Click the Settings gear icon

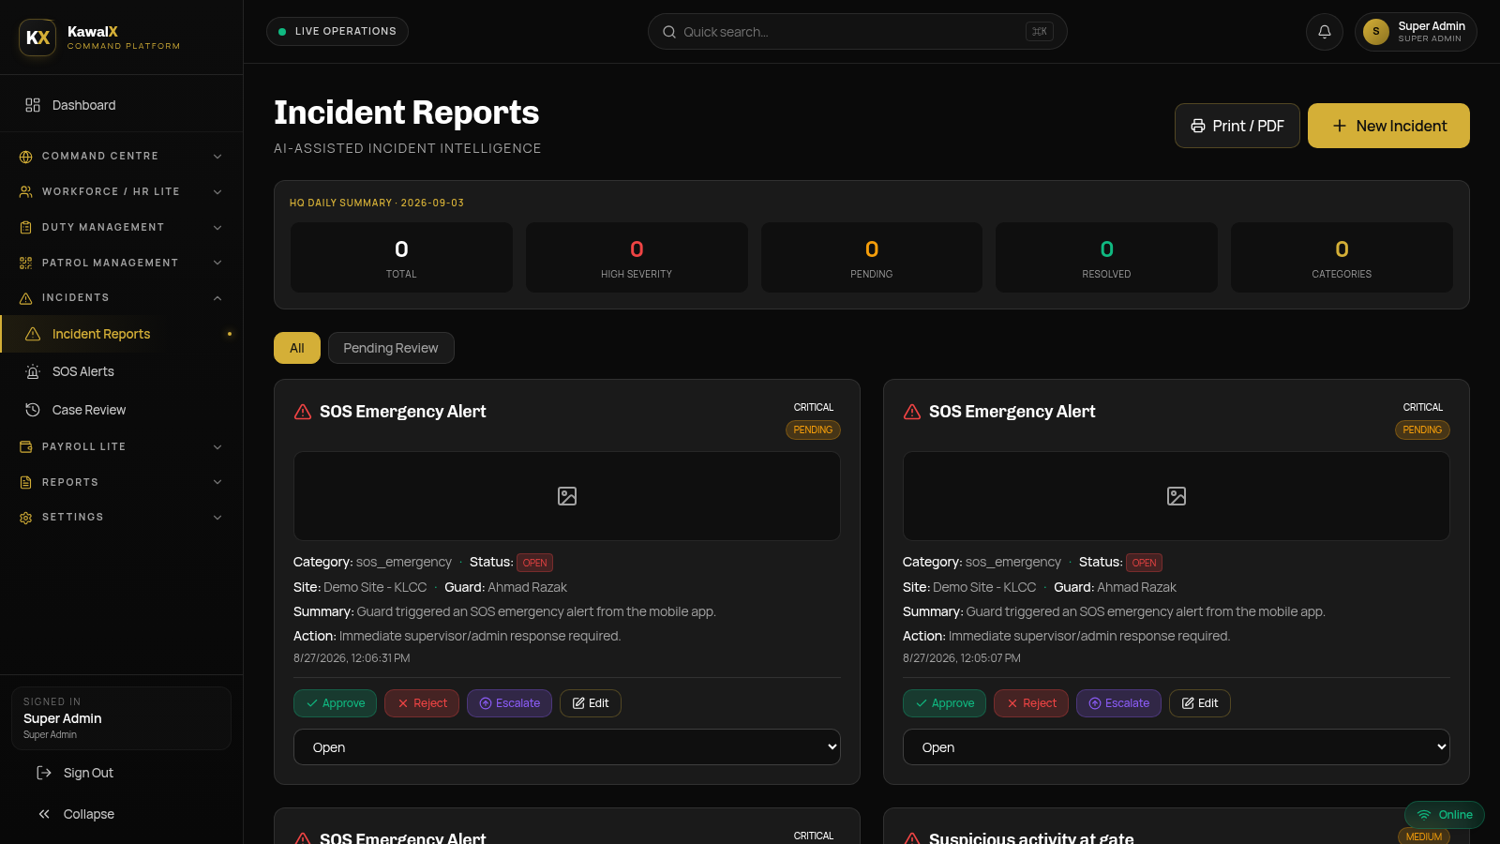(x=26, y=518)
